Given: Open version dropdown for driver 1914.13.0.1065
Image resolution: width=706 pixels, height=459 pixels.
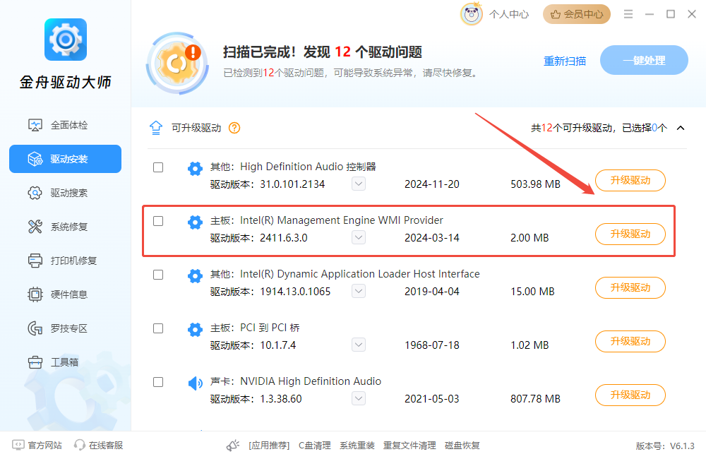Looking at the screenshot, I should (x=359, y=291).
